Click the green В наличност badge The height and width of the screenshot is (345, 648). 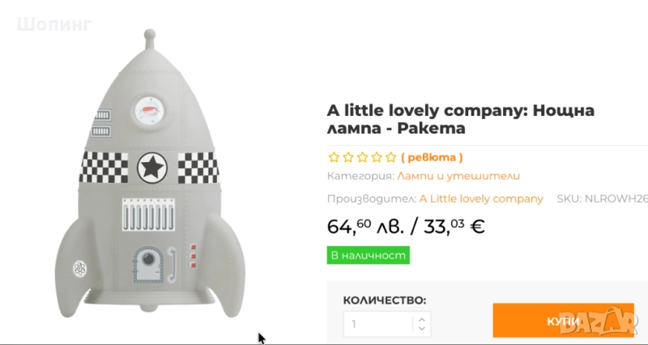369,255
